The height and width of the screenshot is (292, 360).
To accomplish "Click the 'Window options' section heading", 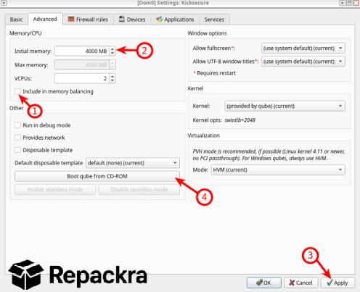I will (x=208, y=33).
